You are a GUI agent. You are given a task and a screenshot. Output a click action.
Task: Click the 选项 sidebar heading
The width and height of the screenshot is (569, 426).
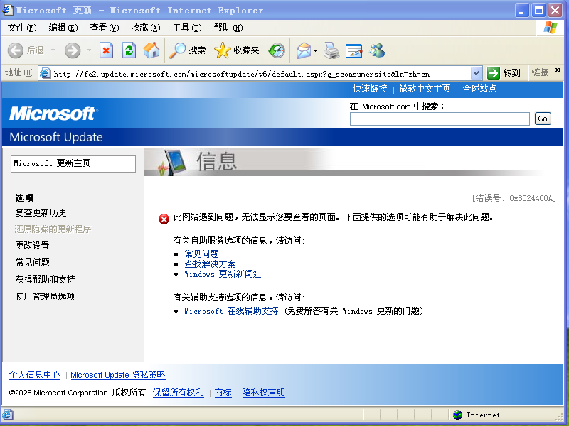coord(24,198)
